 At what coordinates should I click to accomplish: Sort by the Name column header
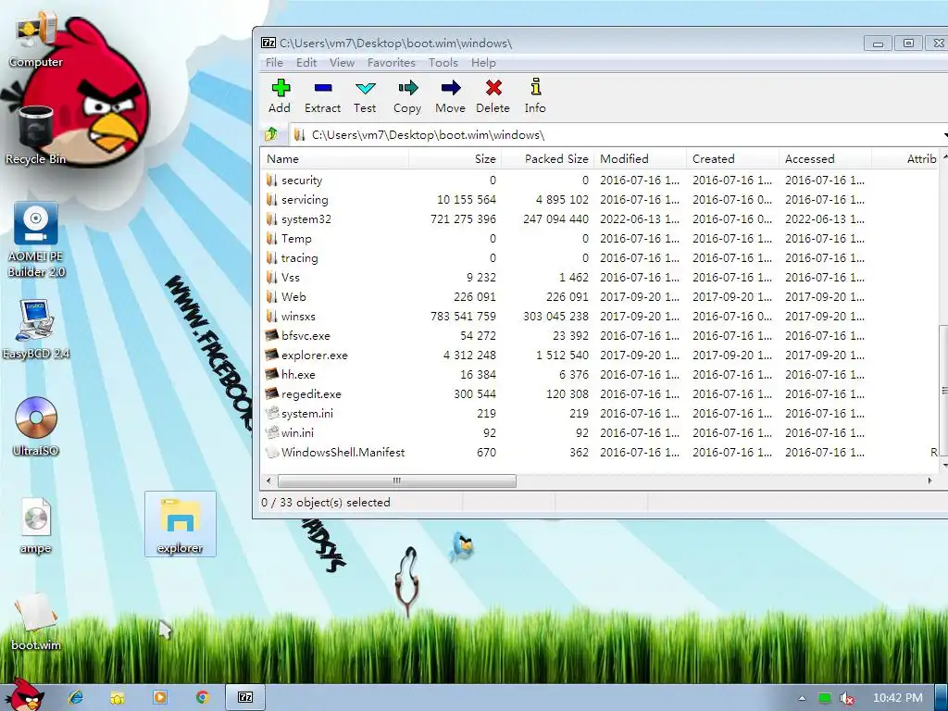pos(335,159)
